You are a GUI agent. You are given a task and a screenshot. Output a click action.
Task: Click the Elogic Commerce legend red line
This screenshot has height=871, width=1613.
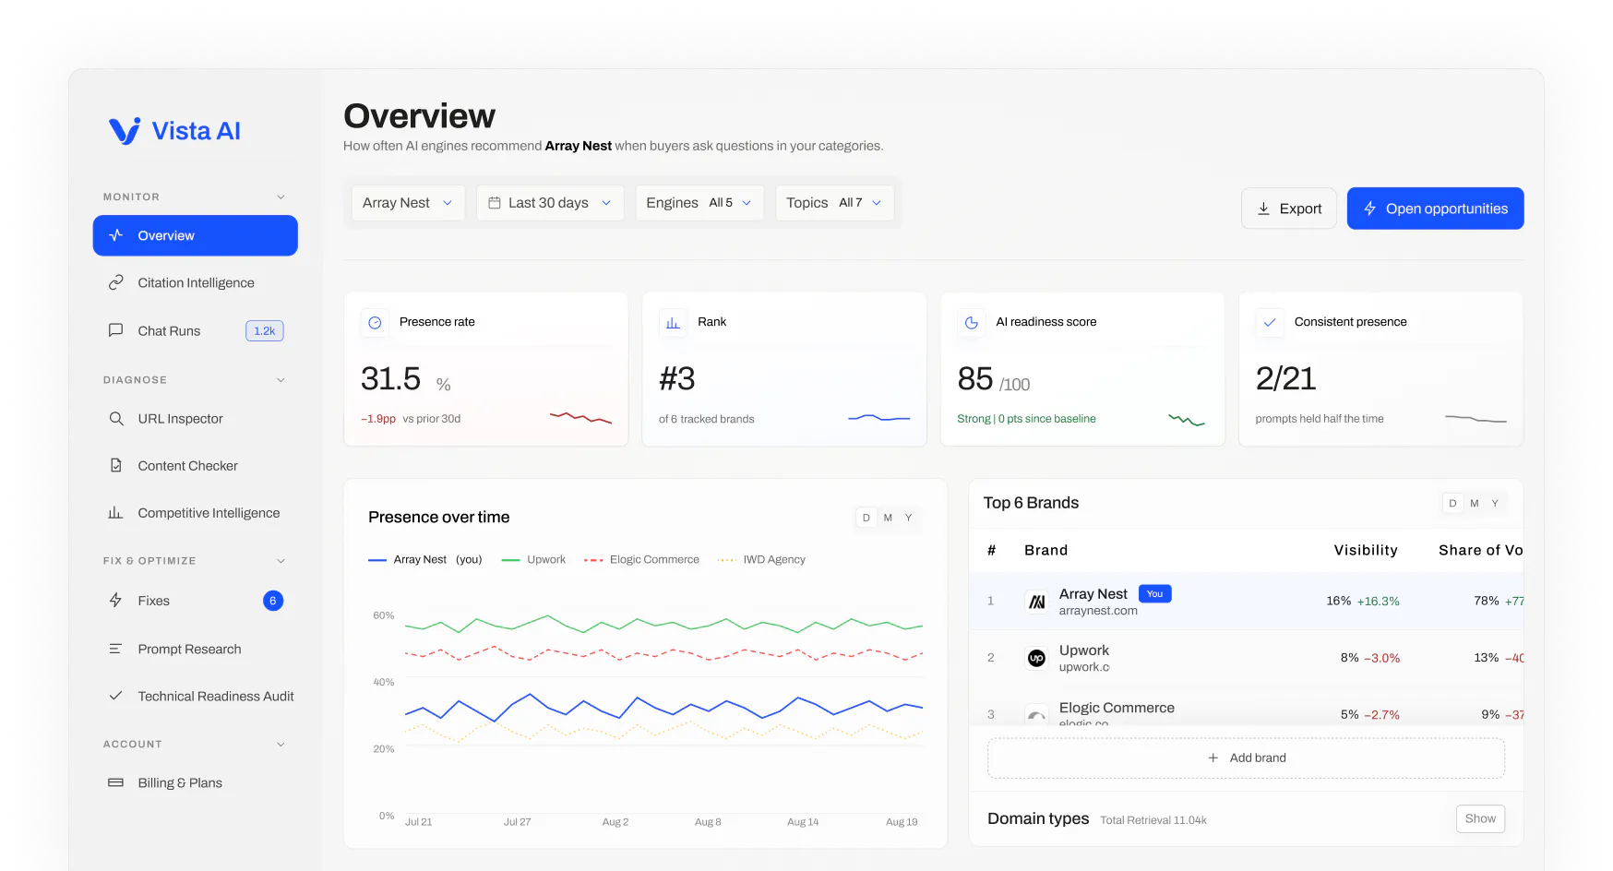[593, 560]
